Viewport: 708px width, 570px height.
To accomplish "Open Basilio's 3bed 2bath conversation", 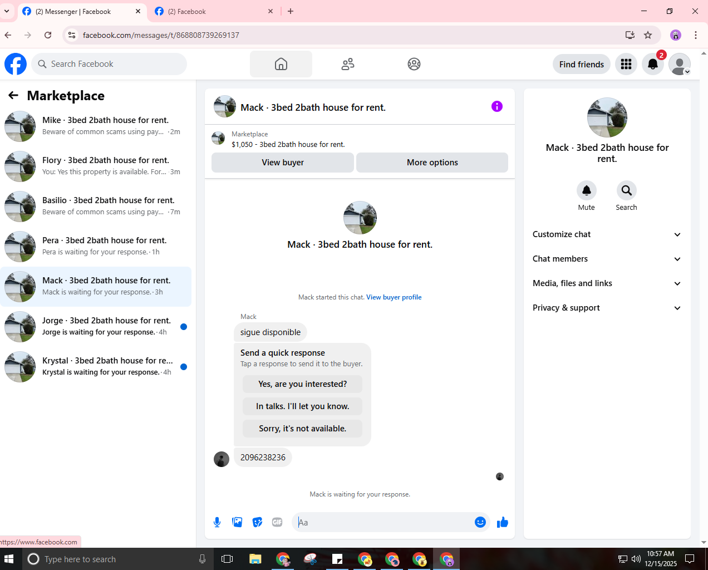I will click(96, 207).
